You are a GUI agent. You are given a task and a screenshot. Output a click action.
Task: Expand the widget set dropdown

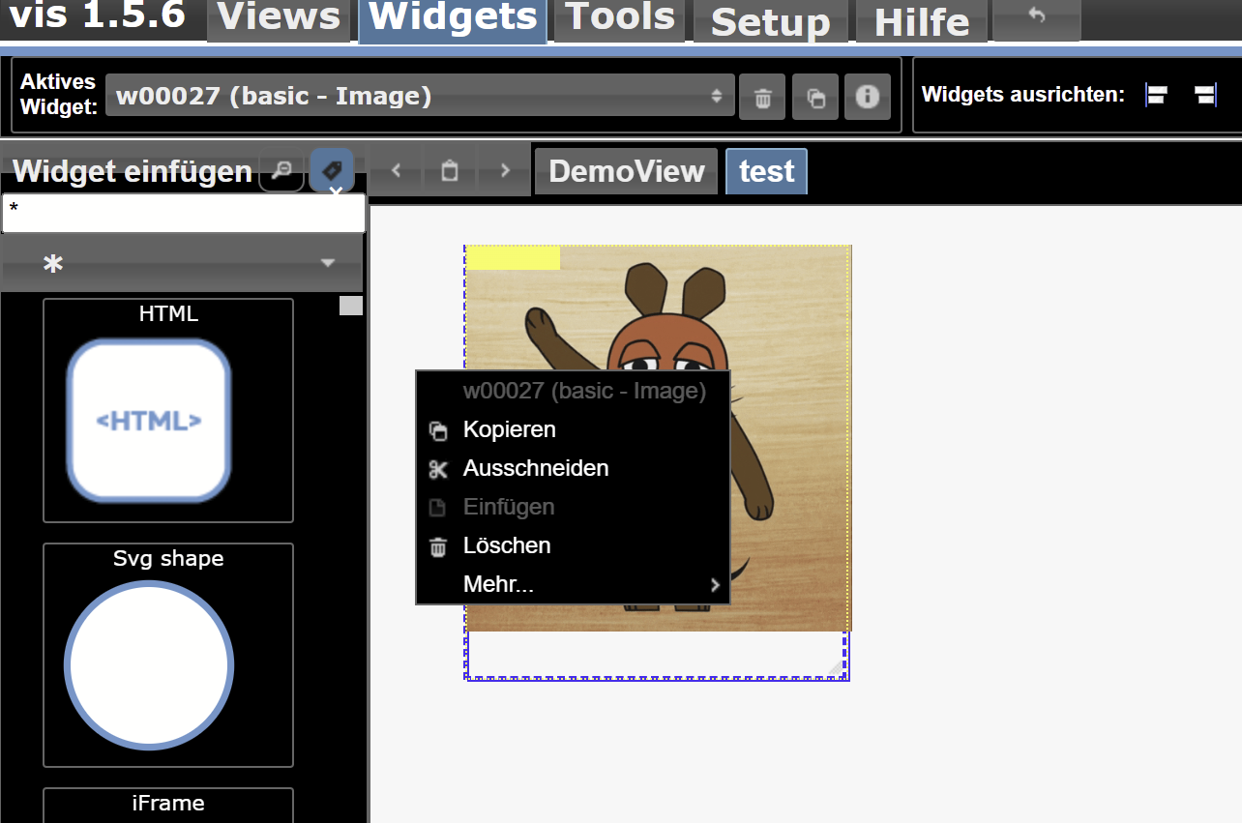point(182,263)
